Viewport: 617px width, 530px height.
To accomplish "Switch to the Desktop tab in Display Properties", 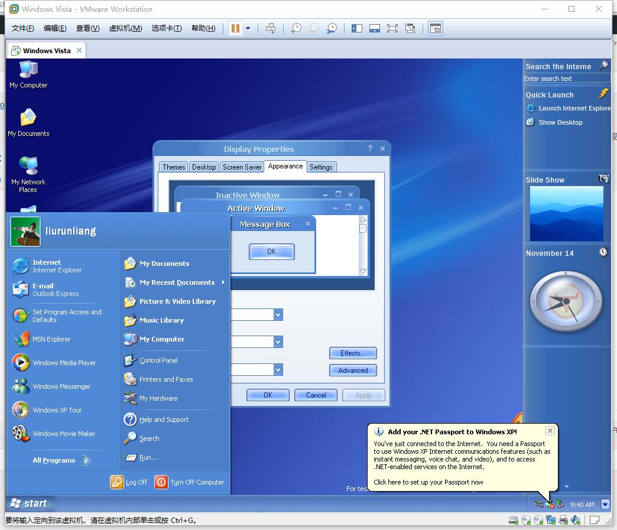I will 204,167.
